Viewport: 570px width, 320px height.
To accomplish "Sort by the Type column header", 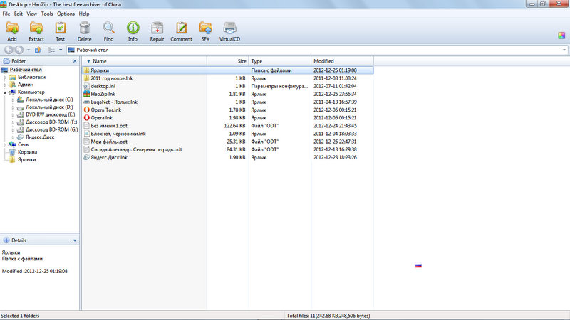I will pyautogui.click(x=280, y=61).
